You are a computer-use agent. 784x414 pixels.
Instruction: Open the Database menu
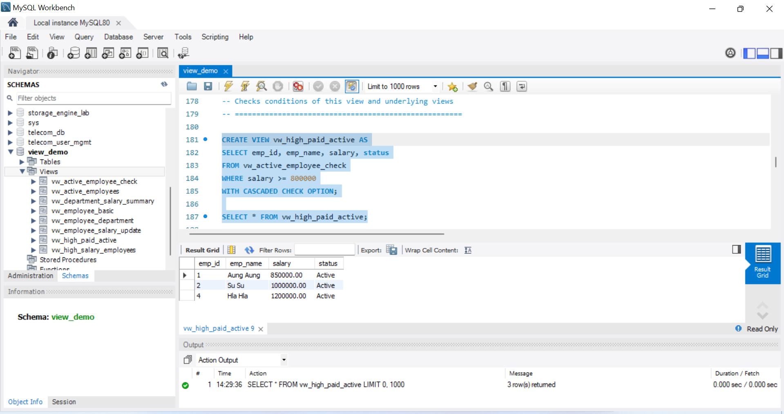pos(118,37)
